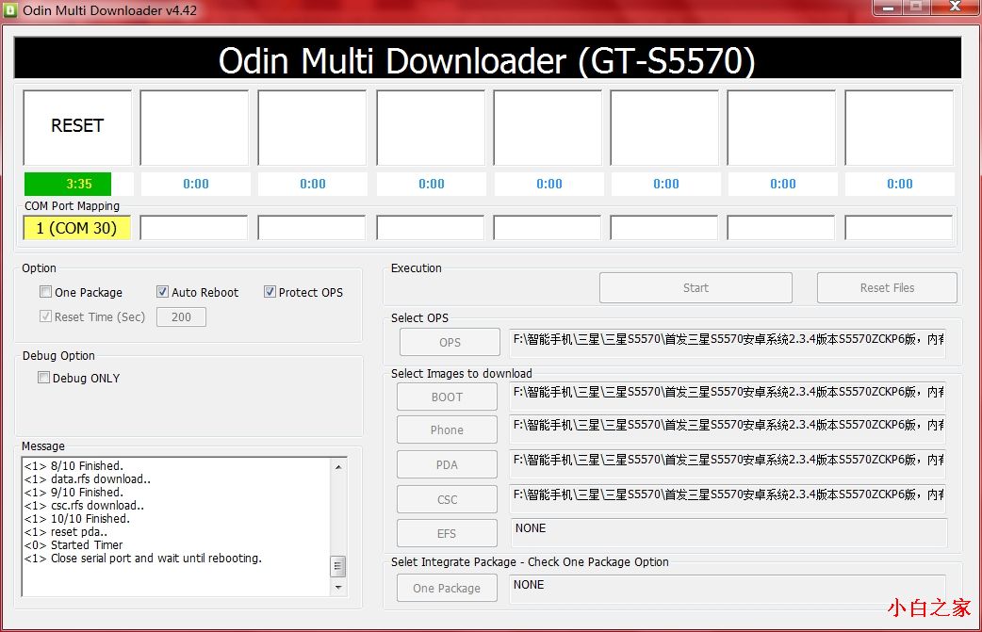Click log line "<1> reset pda.."
The width and height of the screenshot is (982, 632).
(x=66, y=532)
